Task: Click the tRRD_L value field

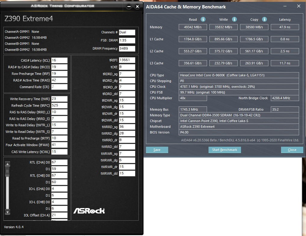Action: coord(59,112)
